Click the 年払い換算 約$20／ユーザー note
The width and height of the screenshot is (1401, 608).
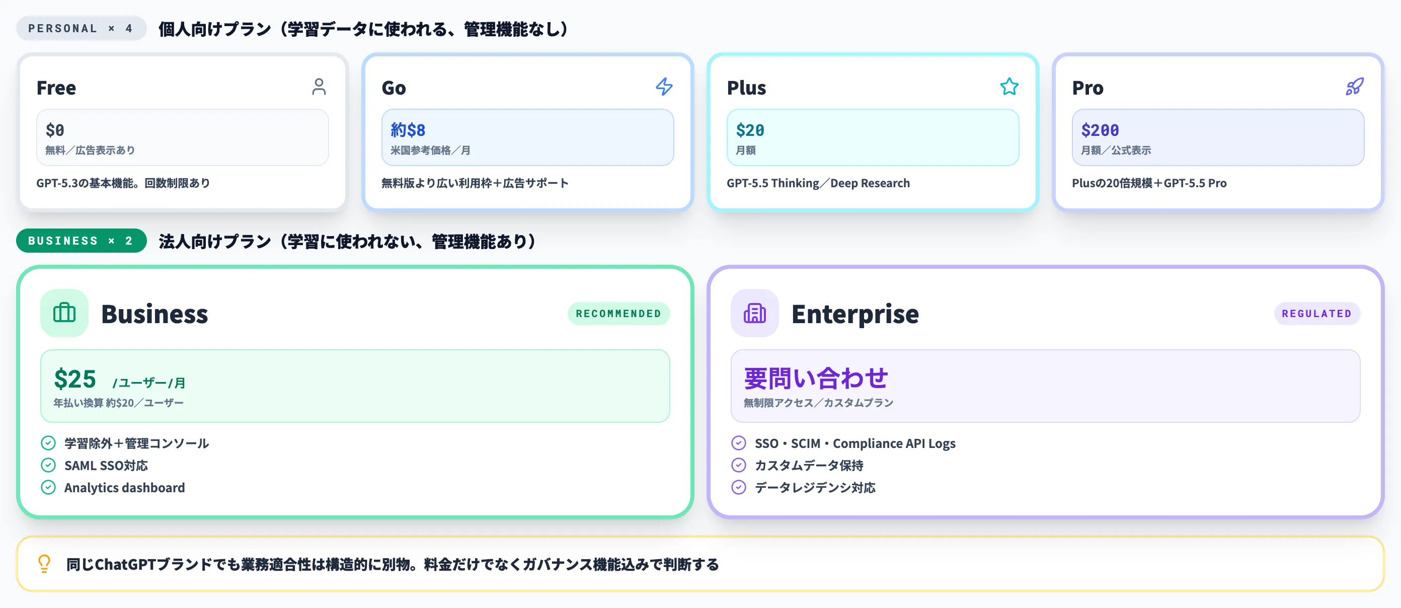[119, 403]
